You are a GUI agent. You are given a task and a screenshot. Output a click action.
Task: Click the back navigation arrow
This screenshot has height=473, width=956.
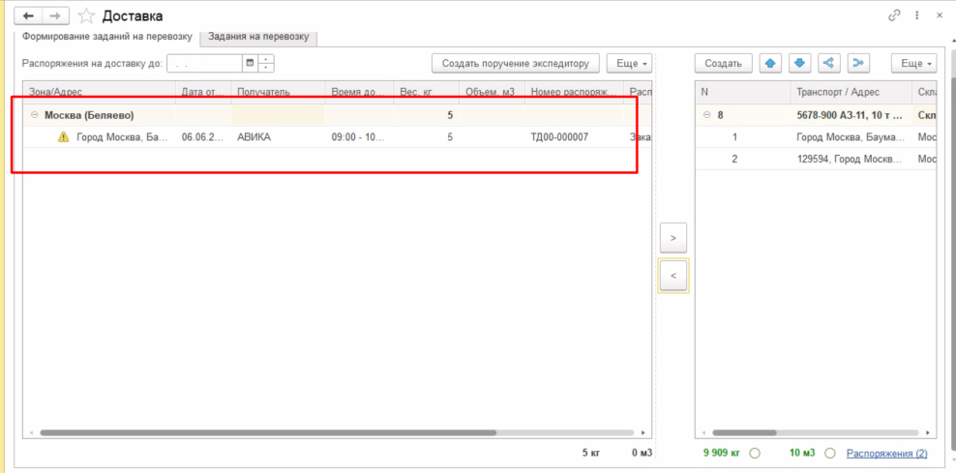point(27,16)
